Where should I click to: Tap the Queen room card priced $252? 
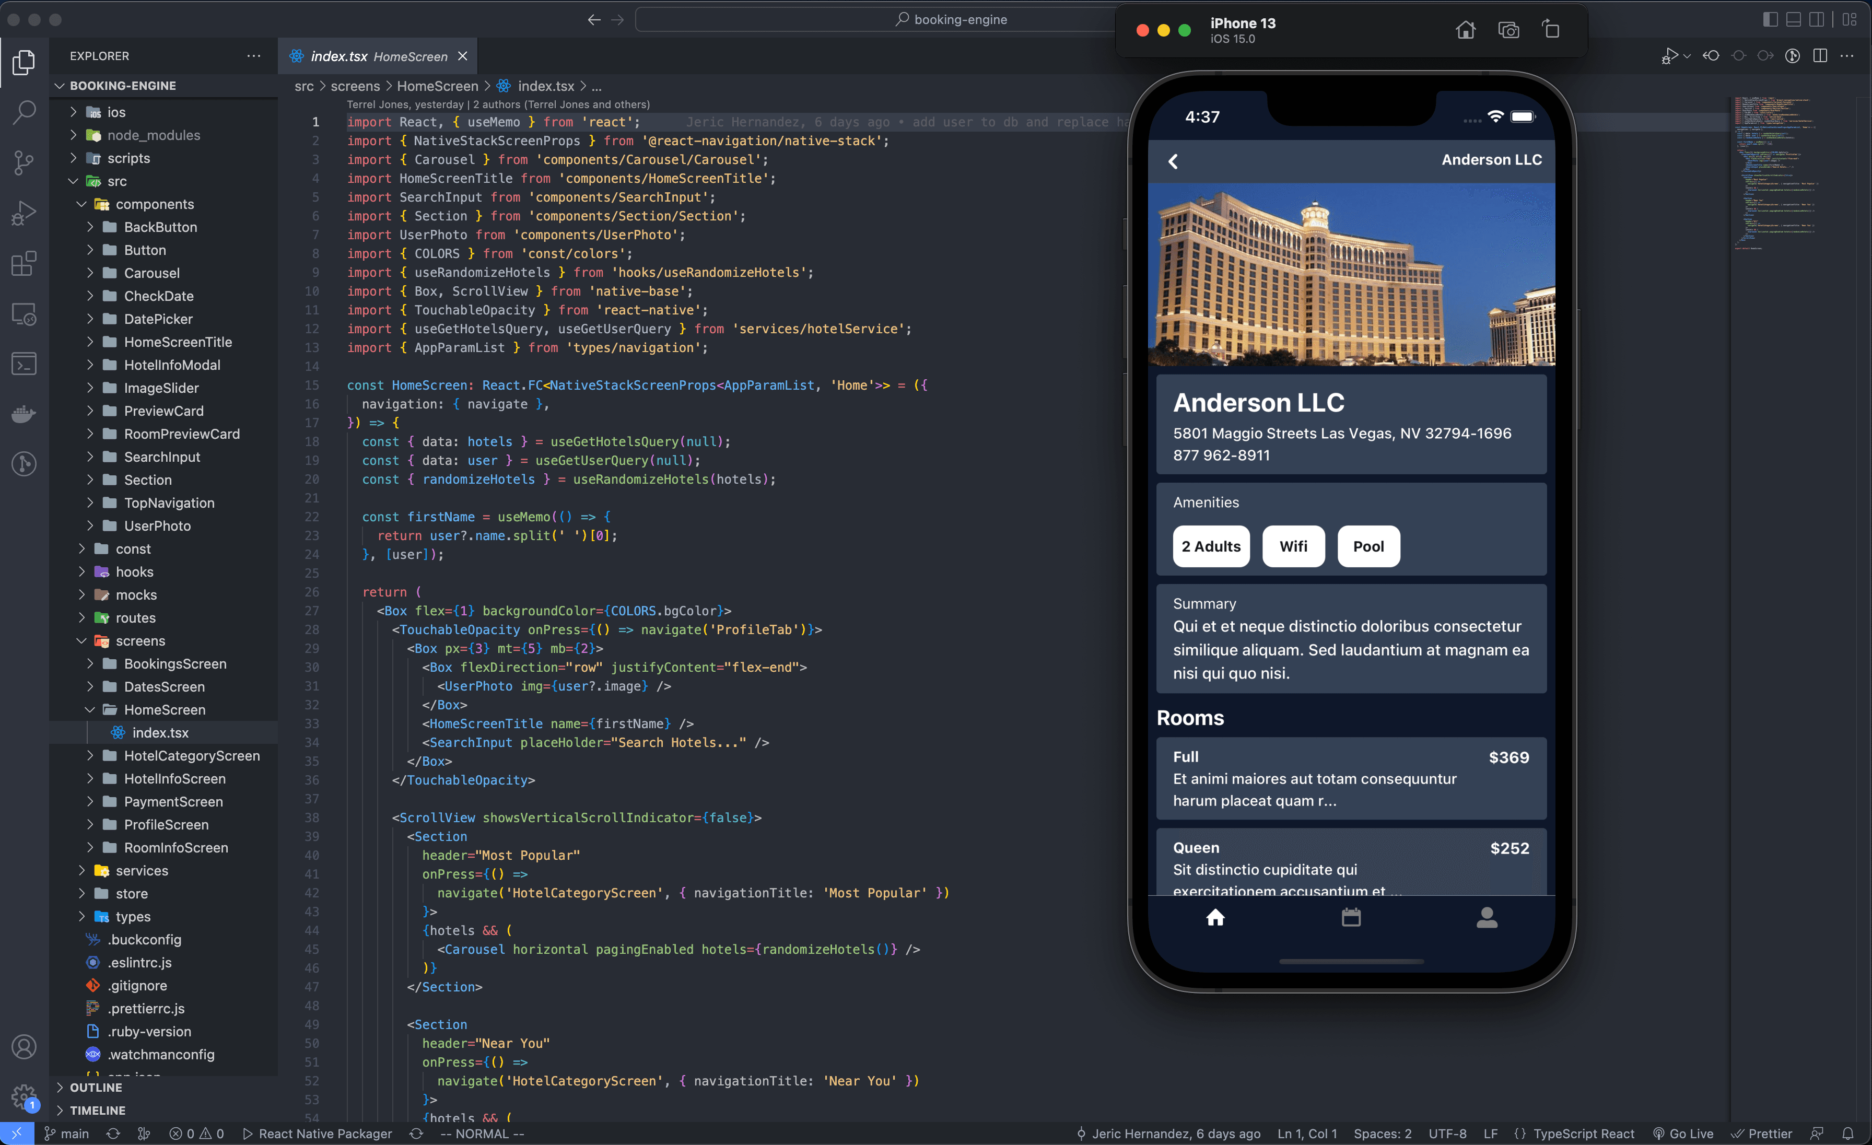[x=1351, y=861]
